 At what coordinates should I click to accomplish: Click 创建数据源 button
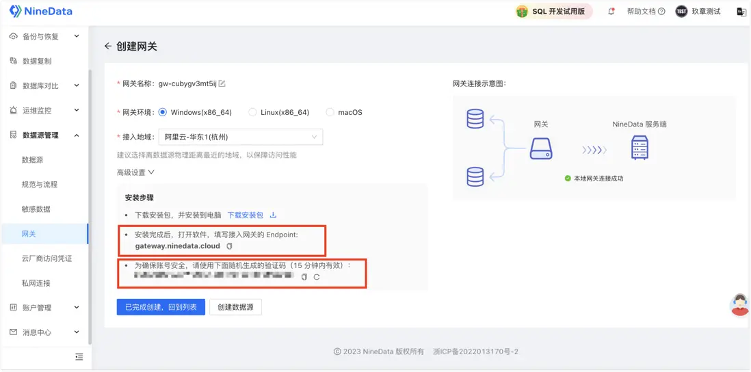[x=236, y=307]
